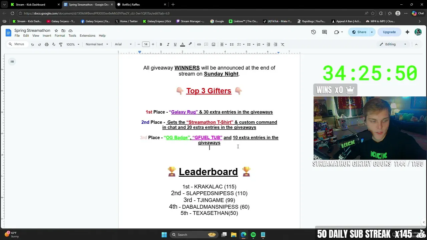The width and height of the screenshot is (427, 240).
Task: Search the menus box
Action: [x=17, y=44]
